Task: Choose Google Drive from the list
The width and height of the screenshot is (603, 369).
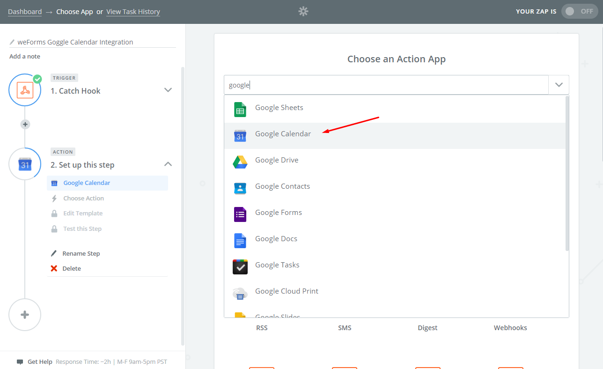Action: pyautogui.click(x=395, y=162)
